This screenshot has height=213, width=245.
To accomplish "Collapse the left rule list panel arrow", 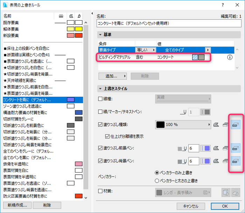I will pos(92,13).
